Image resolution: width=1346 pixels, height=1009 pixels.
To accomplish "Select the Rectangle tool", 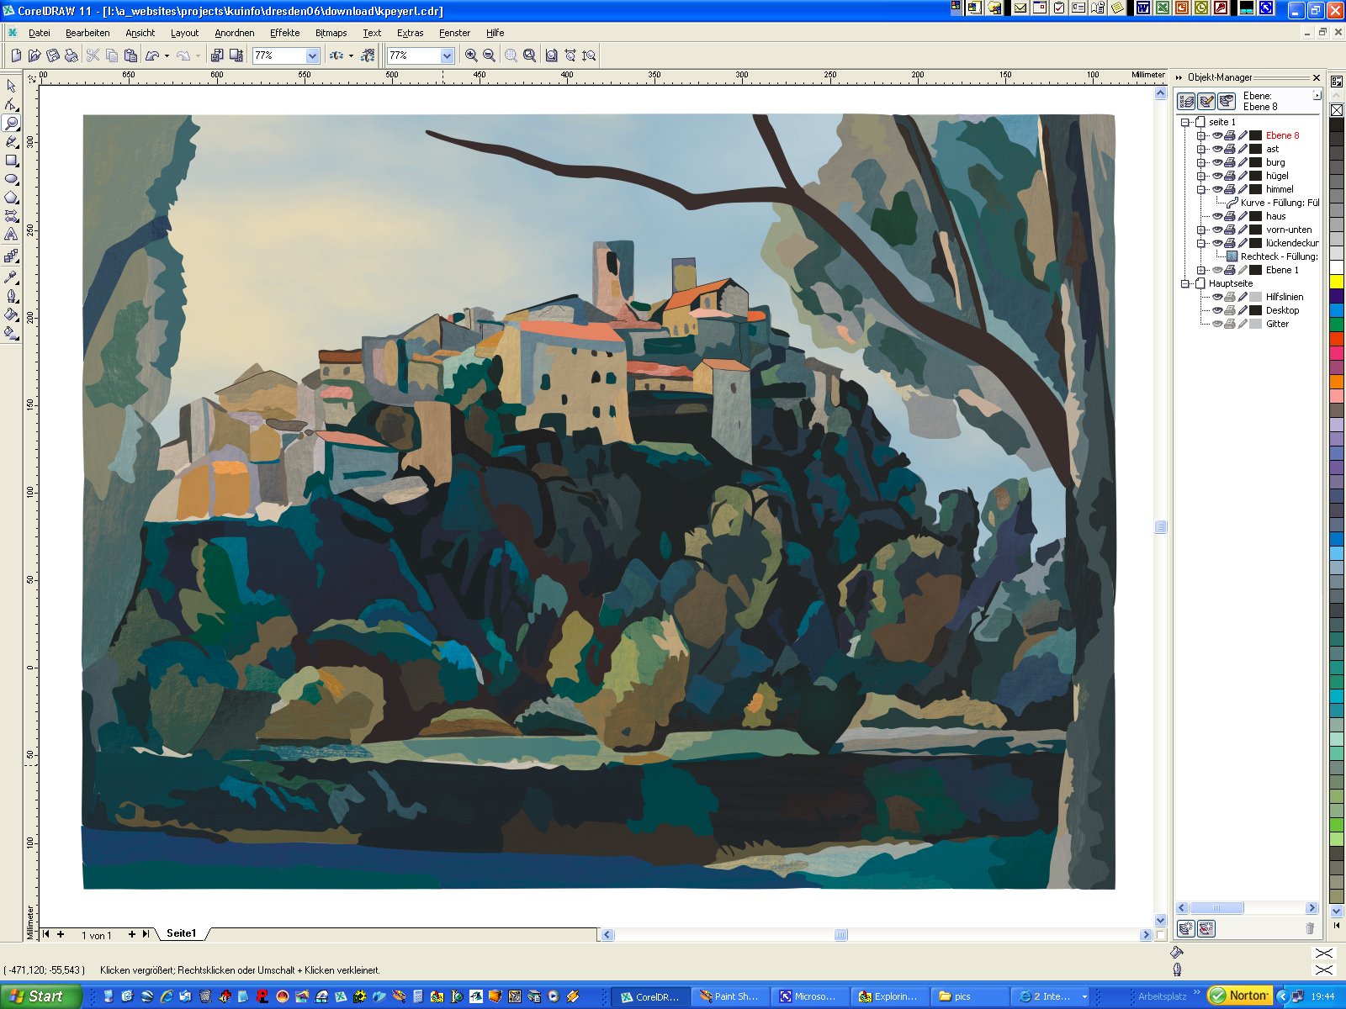I will pyautogui.click(x=11, y=160).
